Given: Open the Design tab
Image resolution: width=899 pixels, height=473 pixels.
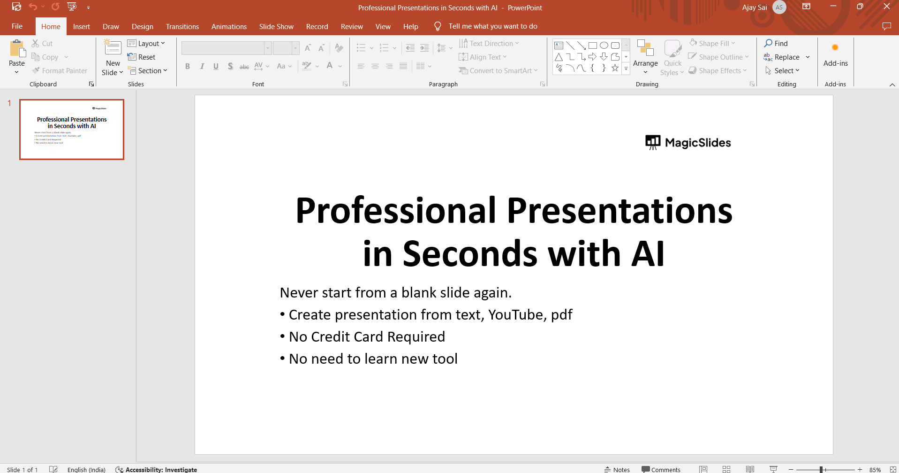Looking at the screenshot, I should point(142,26).
